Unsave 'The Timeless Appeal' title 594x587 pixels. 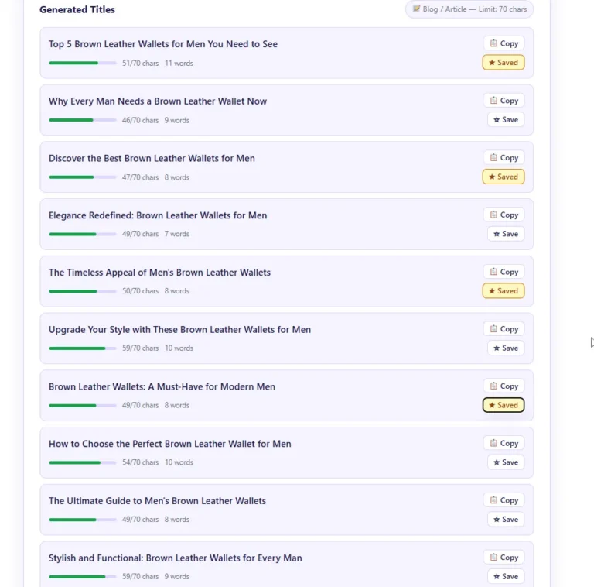pyautogui.click(x=504, y=291)
